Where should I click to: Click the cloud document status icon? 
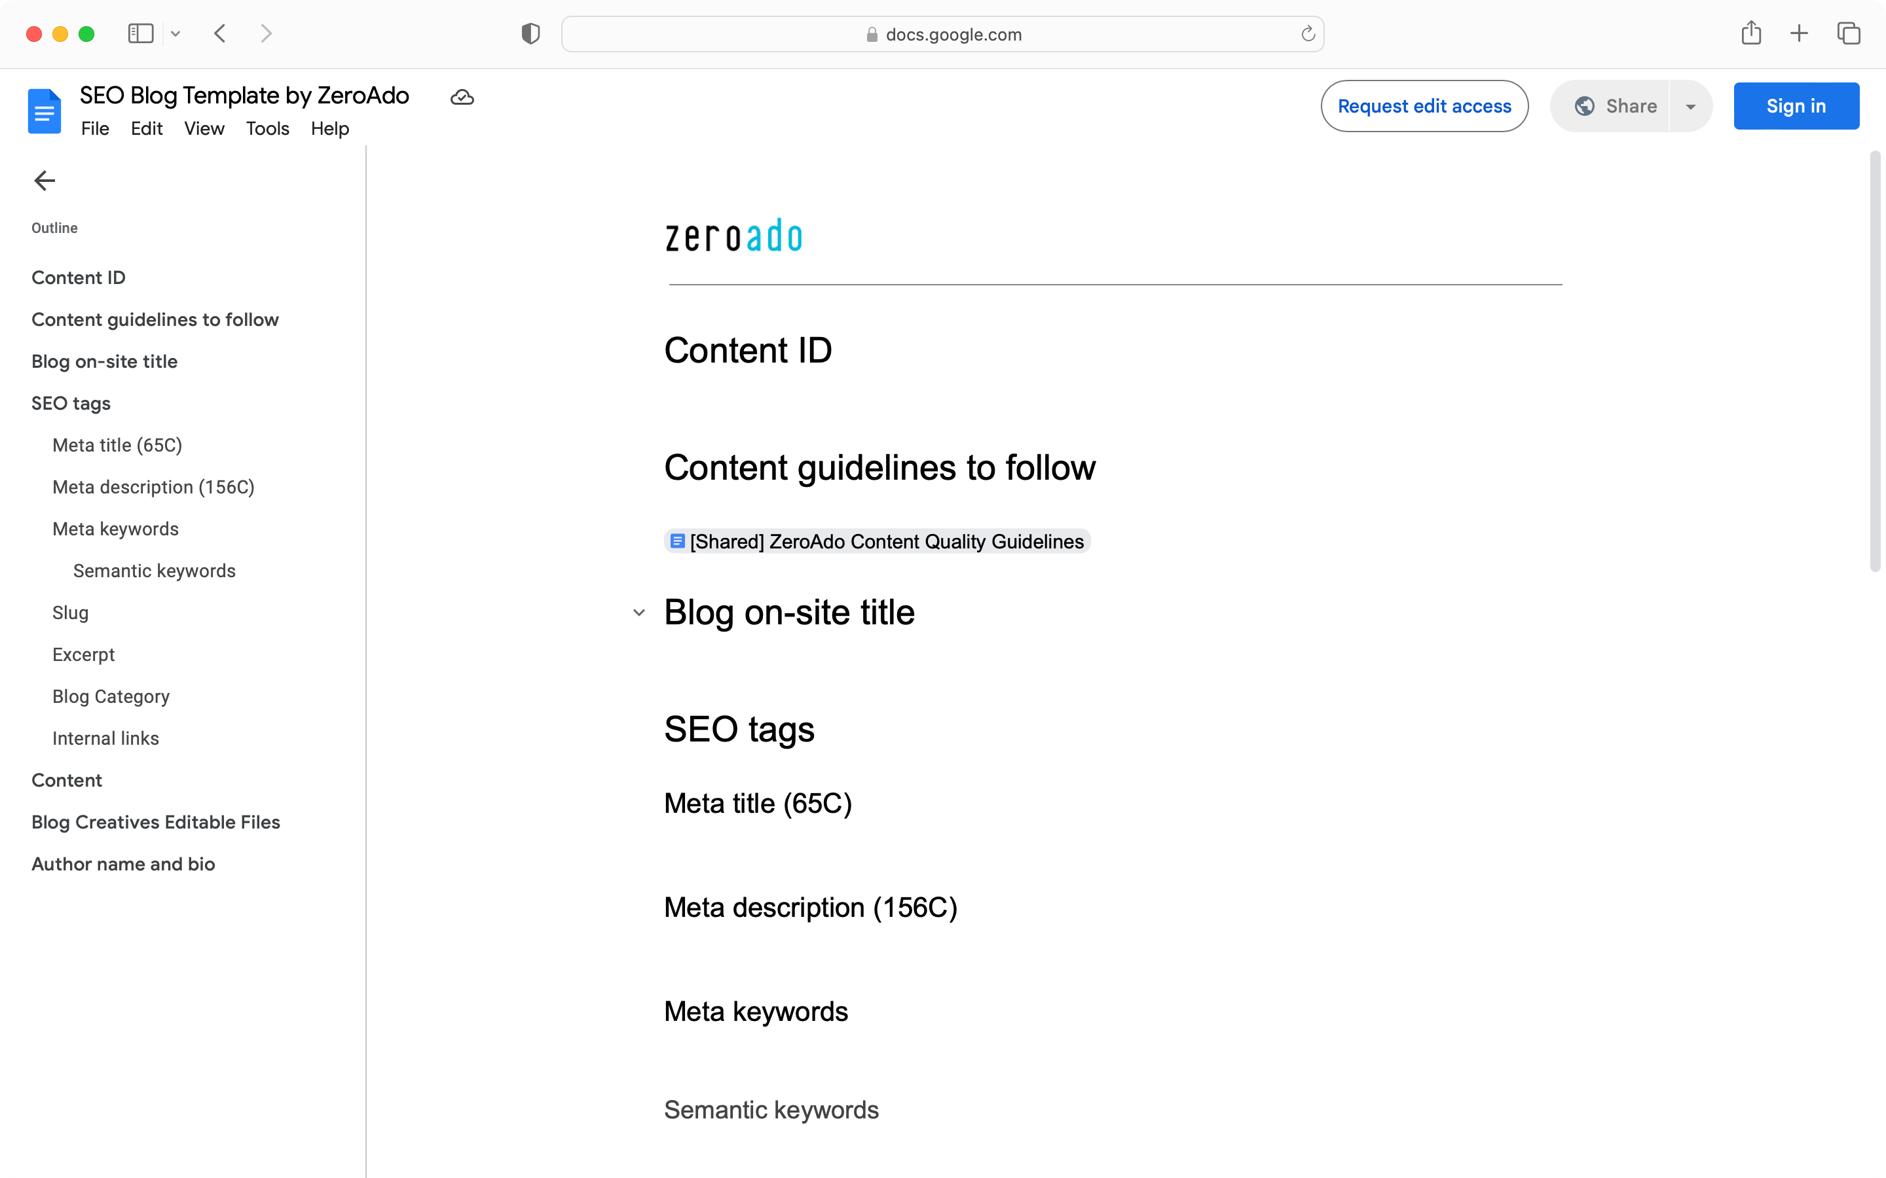point(462,97)
